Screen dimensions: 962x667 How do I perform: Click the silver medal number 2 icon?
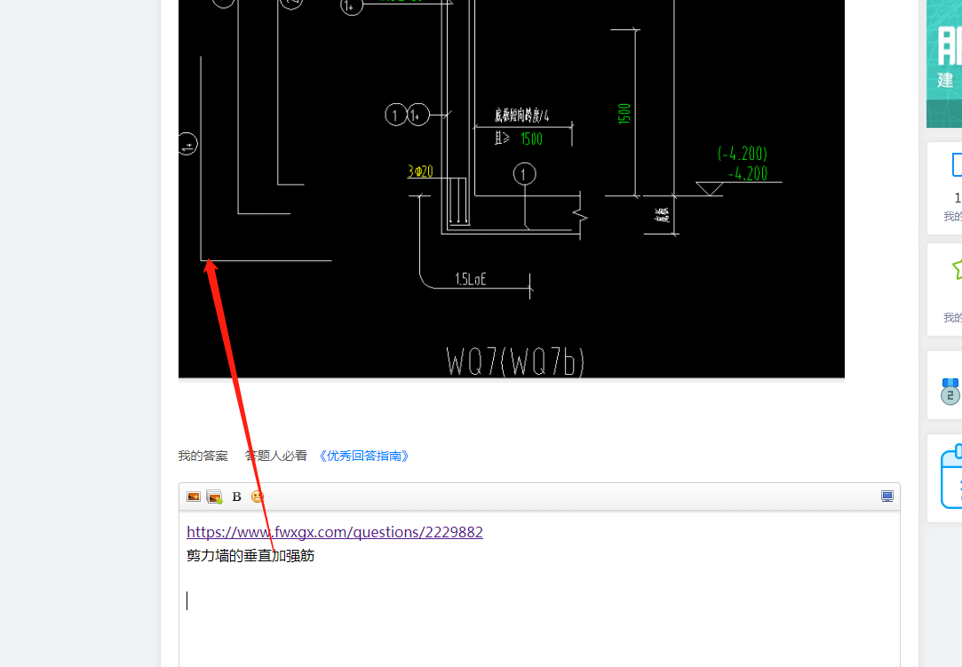pos(950,391)
